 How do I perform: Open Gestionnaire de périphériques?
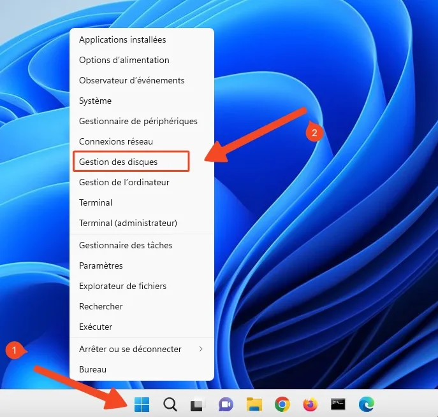tap(142, 121)
